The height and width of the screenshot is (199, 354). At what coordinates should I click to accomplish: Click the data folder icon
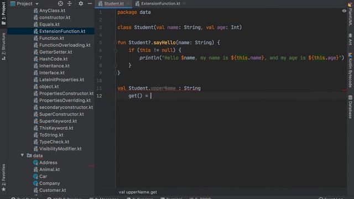[29, 155]
